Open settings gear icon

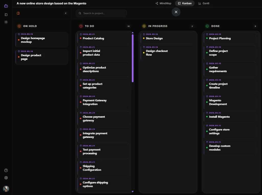(6, 178)
